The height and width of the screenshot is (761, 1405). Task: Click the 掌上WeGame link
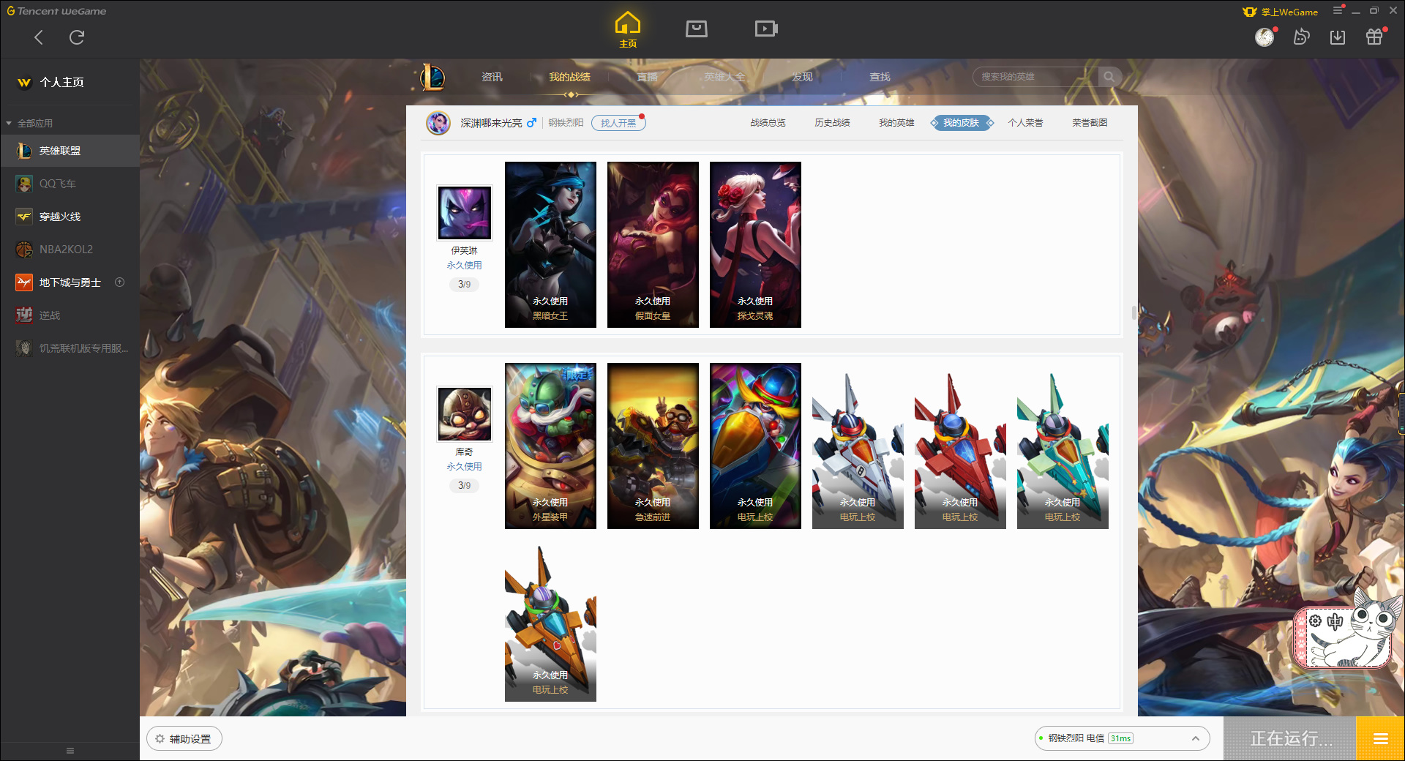coord(1281,12)
